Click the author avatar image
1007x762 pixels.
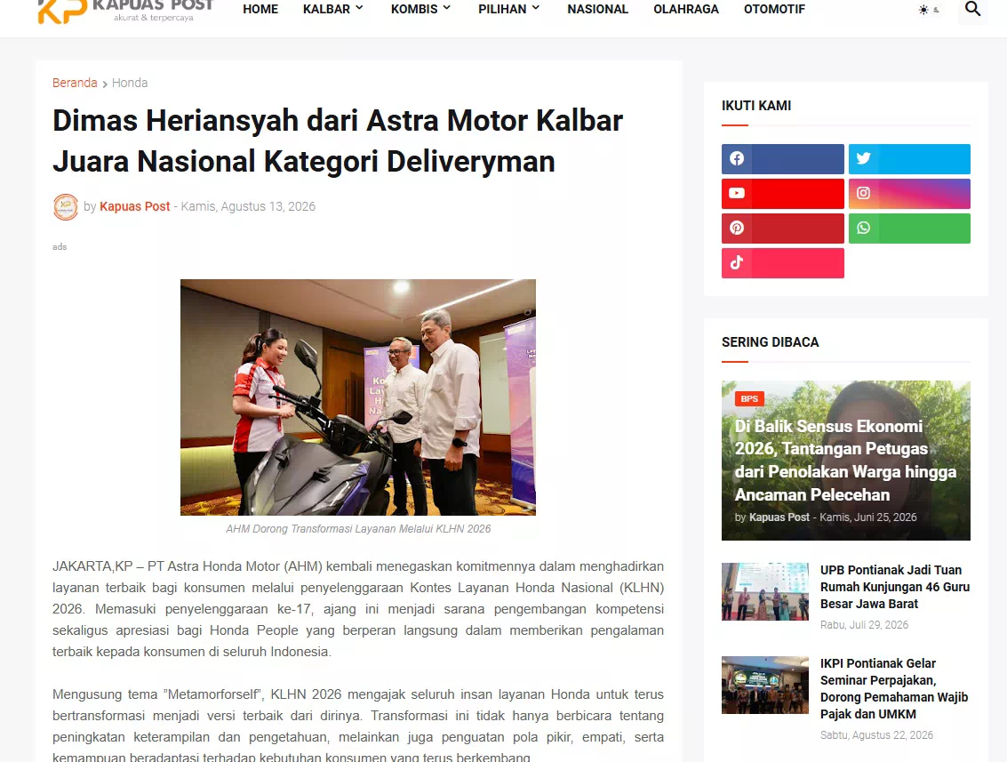66,207
